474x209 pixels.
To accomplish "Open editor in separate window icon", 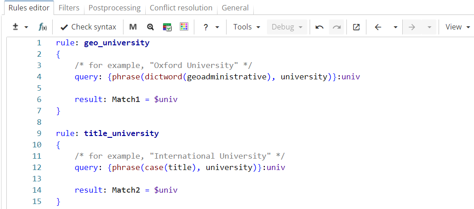I will click(356, 27).
